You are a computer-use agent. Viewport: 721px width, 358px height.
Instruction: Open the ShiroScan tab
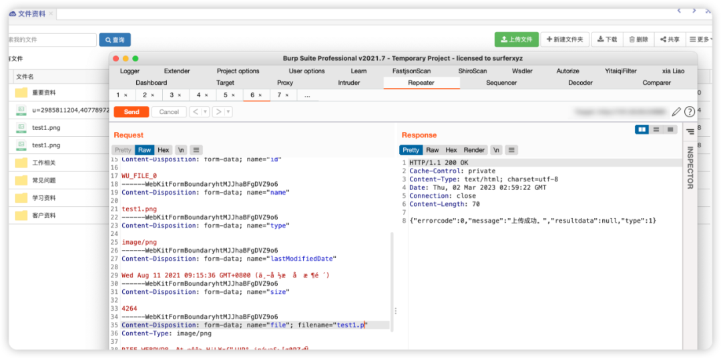pyautogui.click(x=472, y=71)
